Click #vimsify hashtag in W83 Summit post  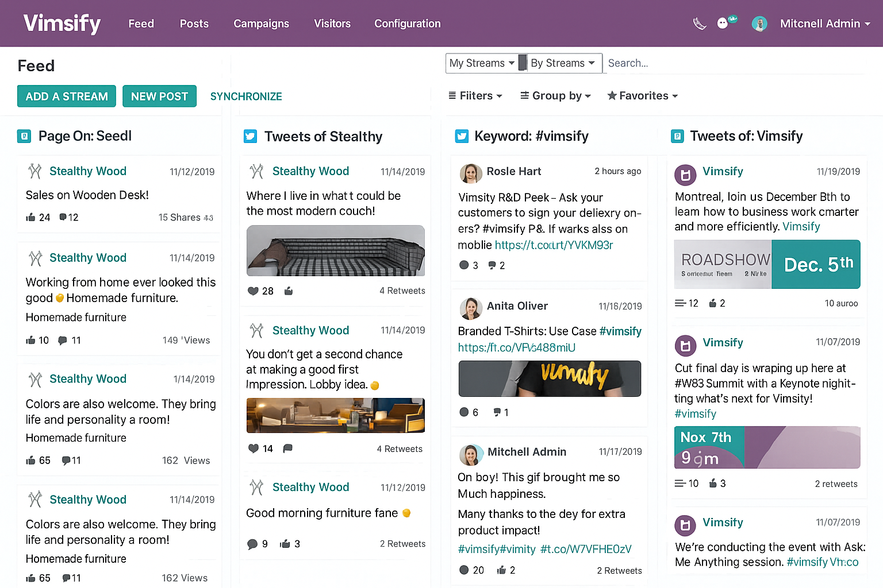(695, 414)
